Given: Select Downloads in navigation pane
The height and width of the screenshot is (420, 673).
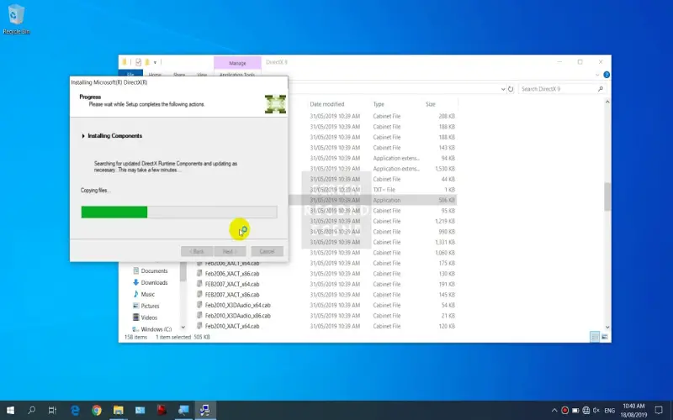Looking at the screenshot, I should pyautogui.click(x=151, y=282).
